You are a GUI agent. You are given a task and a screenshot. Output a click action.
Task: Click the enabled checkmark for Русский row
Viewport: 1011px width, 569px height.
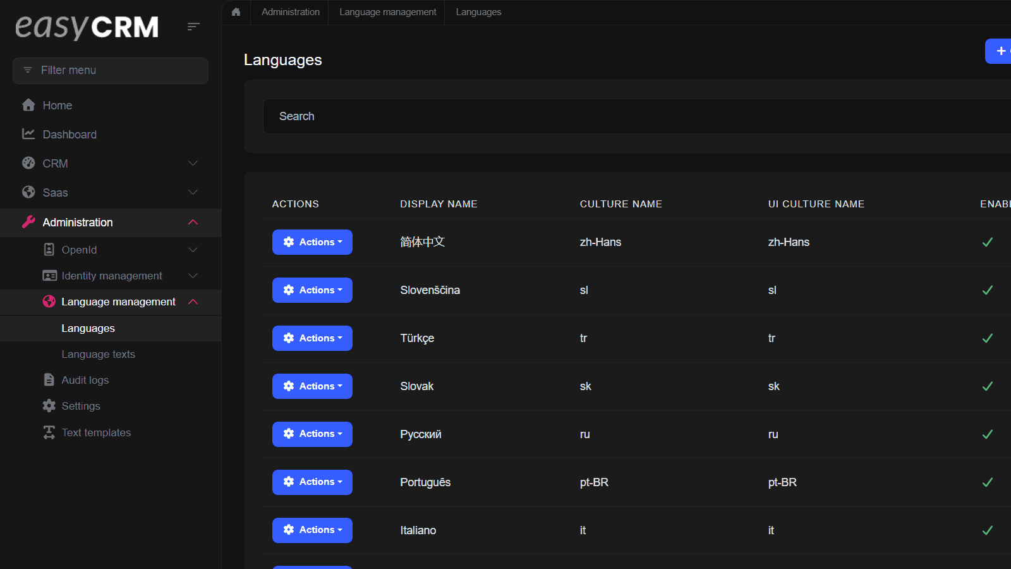coord(988,434)
